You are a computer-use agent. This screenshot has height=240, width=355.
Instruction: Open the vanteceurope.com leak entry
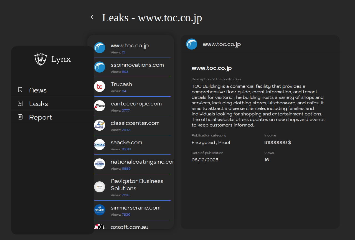point(136,104)
